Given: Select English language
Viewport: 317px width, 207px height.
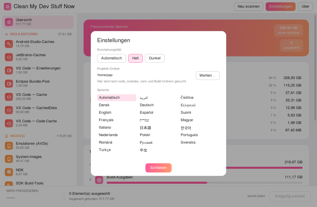Looking at the screenshot, I should click(x=117, y=113).
